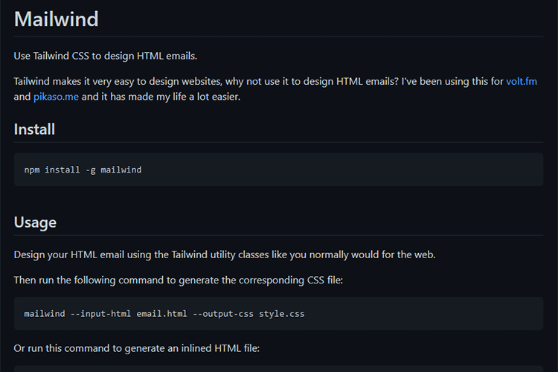Click the Install section heading

34,129
